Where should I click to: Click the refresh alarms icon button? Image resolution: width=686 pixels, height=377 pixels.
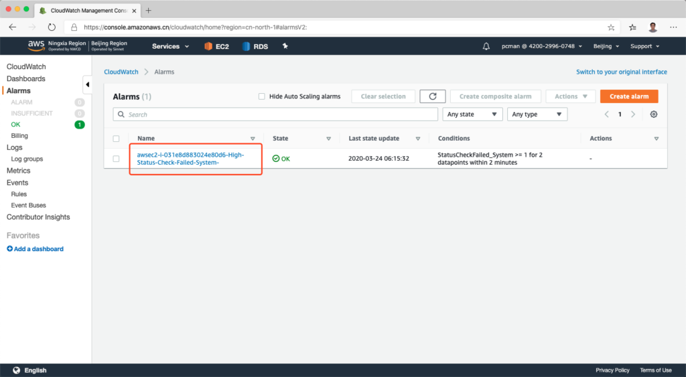(433, 96)
